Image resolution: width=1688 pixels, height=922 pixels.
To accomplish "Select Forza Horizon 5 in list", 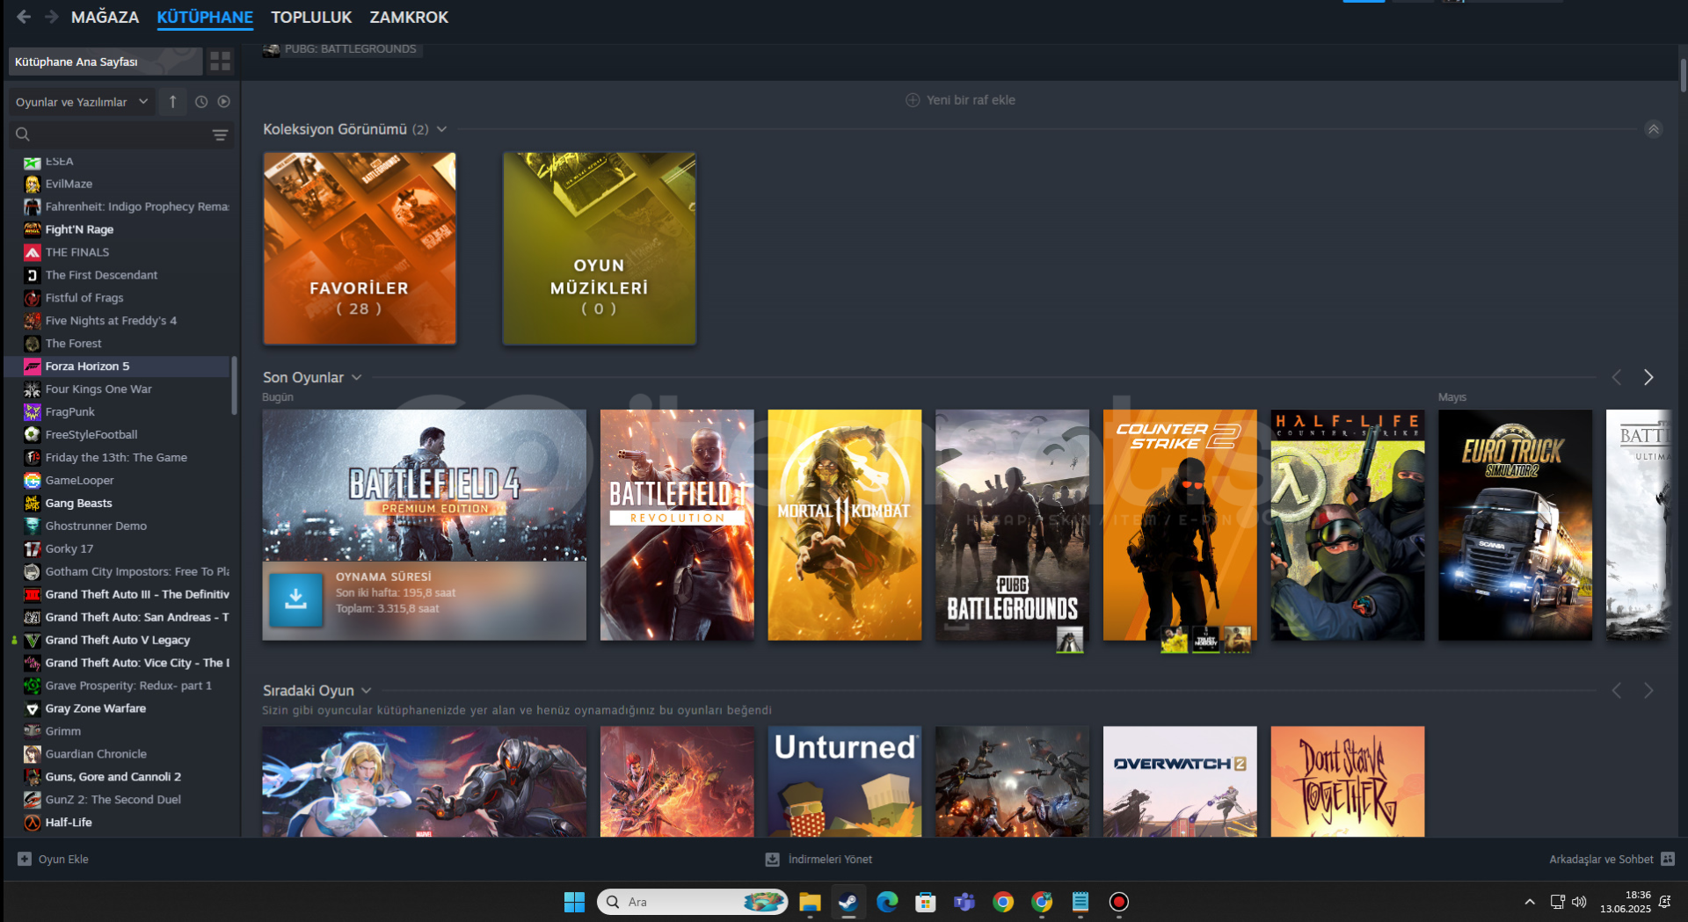I will pyautogui.click(x=117, y=367).
